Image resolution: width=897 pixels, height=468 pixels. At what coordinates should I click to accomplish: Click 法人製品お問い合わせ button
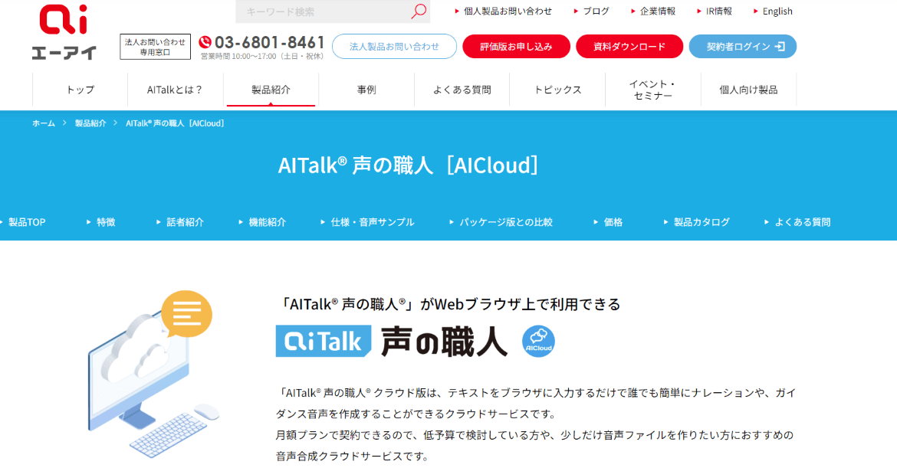[x=394, y=46]
